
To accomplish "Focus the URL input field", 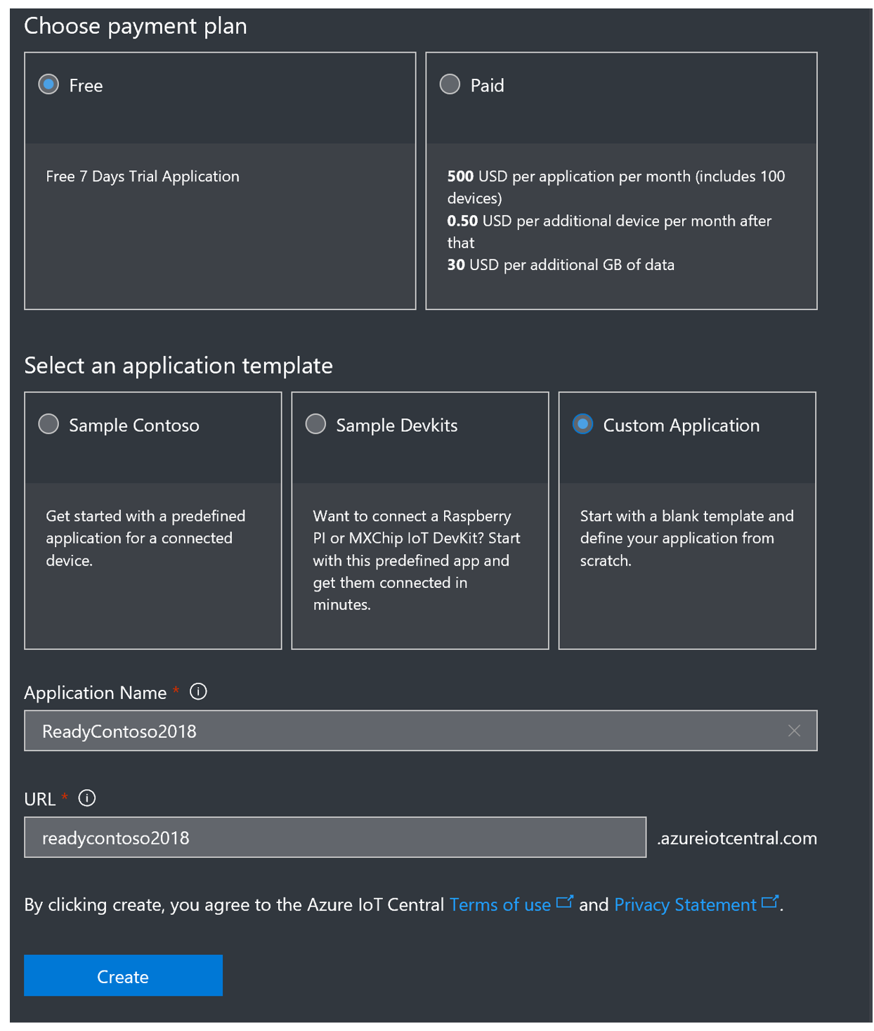I will (x=335, y=837).
